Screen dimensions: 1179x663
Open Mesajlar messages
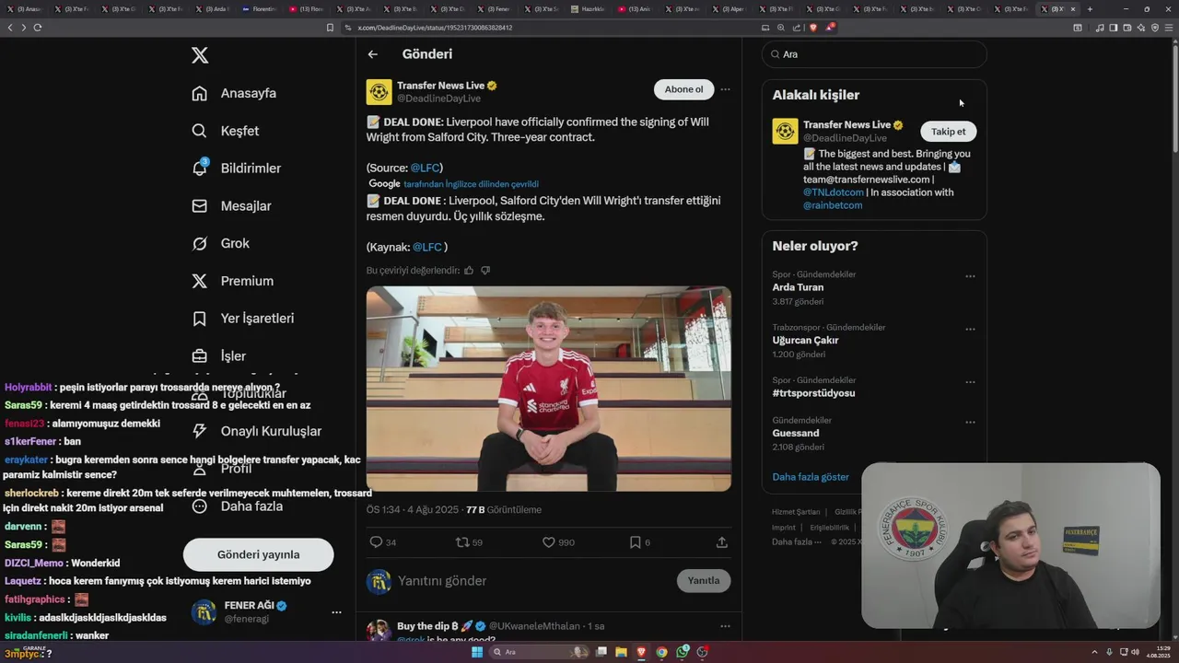[231, 206]
